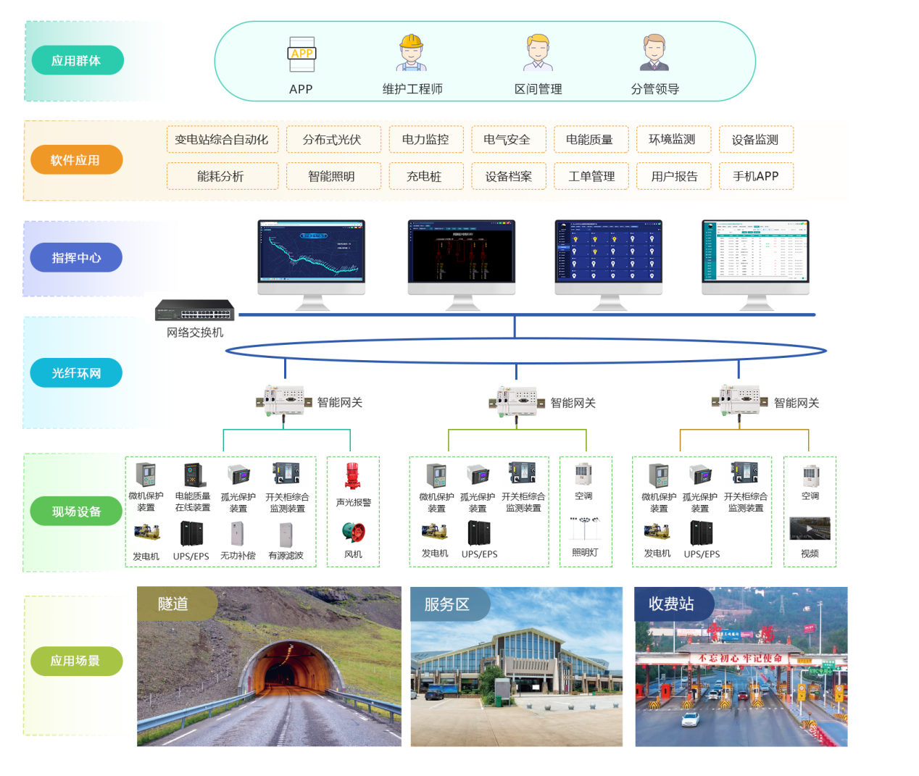Viewport: 919px width, 776px height.
Task: Select the blue 光纤环网 layer label
Action: click(76, 373)
